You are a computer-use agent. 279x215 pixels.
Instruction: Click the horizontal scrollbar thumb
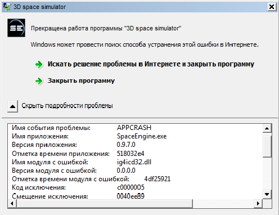[105, 203]
